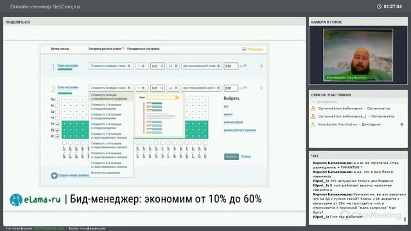Screen dimensions: 411x231
Task: Switch to Алгоритм расчета ставок tab
Action: click(x=105, y=49)
